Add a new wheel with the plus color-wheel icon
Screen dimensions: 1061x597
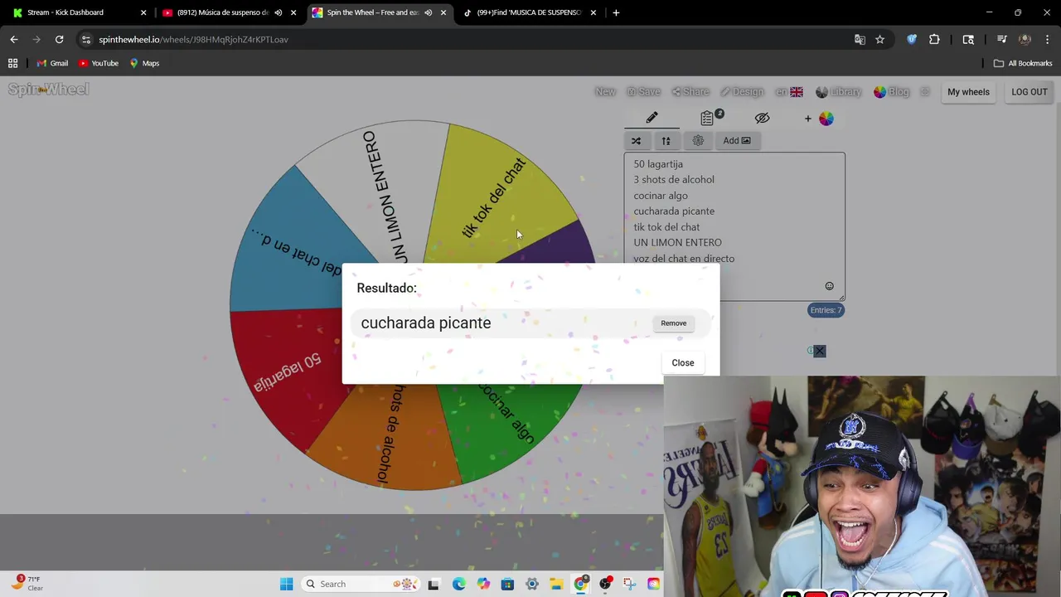click(819, 119)
